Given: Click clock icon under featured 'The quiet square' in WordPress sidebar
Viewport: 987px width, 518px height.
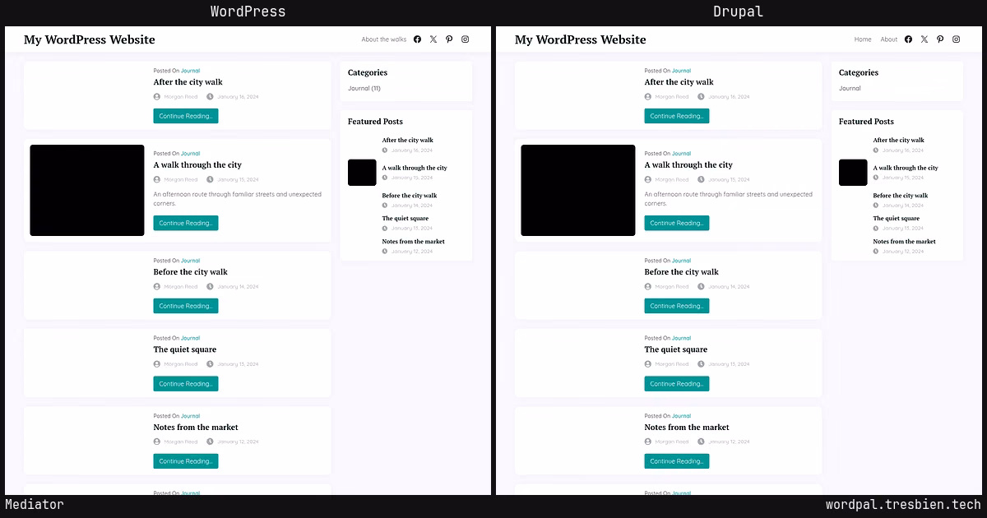Looking at the screenshot, I should pyautogui.click(x=385, y=228).
